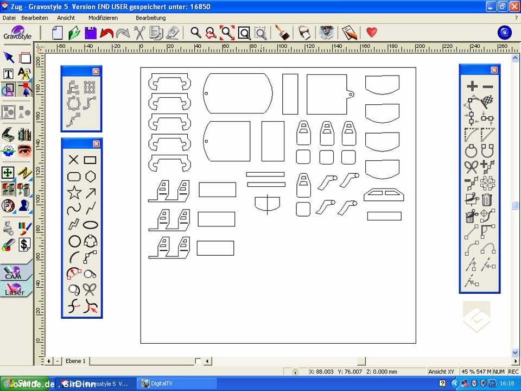Select the blue arrow selection tool
Image resolution: width=521 pixels, height=391 pixels.
coord(9,58)
